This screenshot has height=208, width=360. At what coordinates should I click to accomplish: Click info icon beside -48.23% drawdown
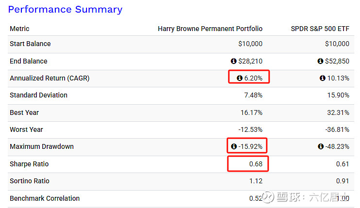[x=320, y=146]
